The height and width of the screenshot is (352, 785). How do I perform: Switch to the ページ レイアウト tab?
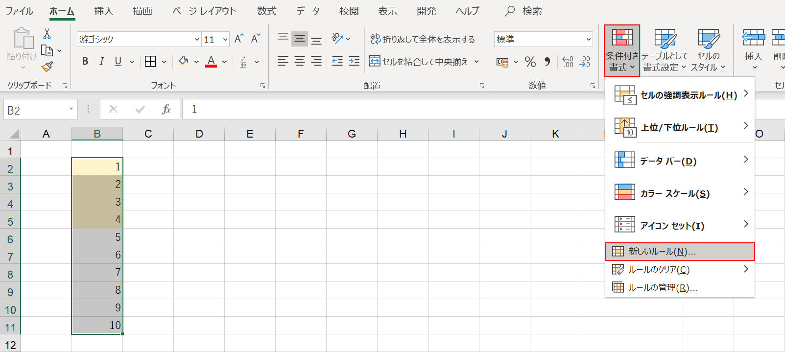point(204,11)
